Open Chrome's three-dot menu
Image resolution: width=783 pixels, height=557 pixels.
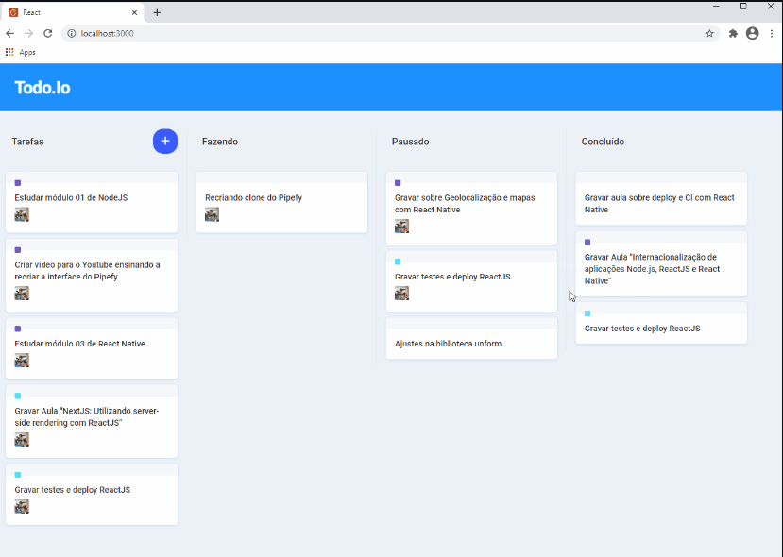(772, 33)
